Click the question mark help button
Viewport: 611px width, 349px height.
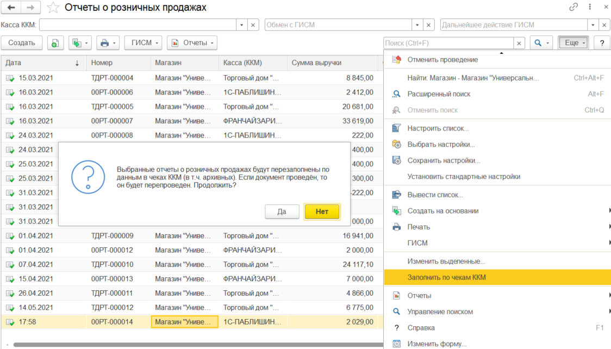coord(602,43)
